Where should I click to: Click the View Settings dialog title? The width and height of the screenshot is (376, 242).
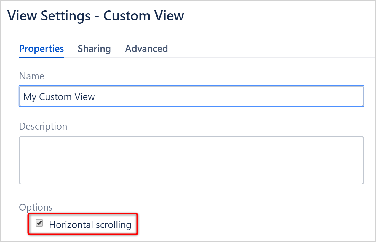coord(96,16)
